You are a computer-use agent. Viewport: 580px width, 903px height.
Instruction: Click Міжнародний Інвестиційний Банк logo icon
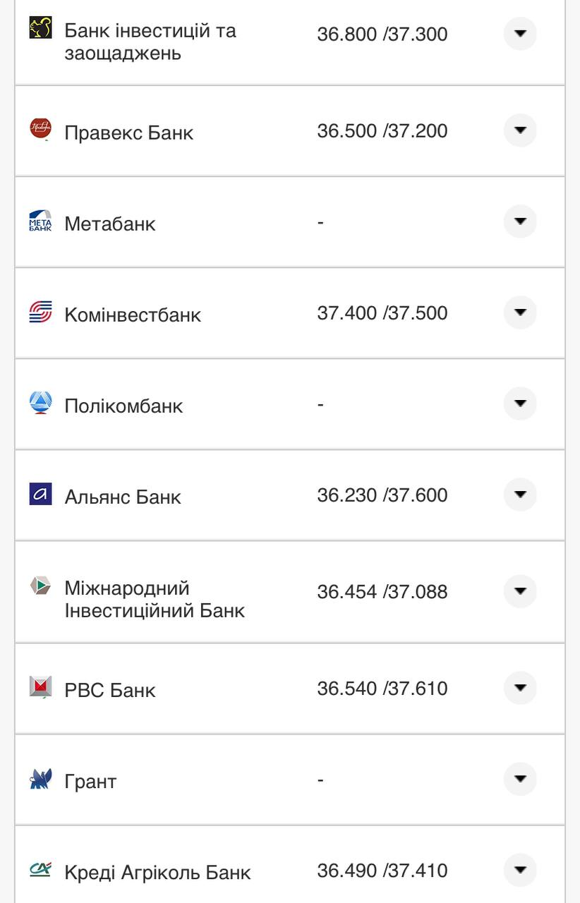(40, 586)
